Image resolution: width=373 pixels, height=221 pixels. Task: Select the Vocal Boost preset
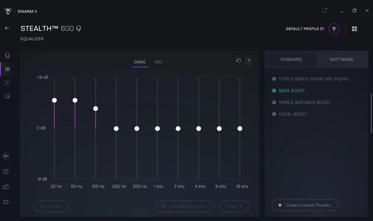290,114
